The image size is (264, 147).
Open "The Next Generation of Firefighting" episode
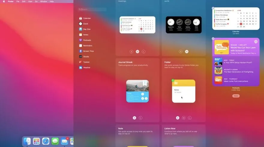tap(236, 71)
